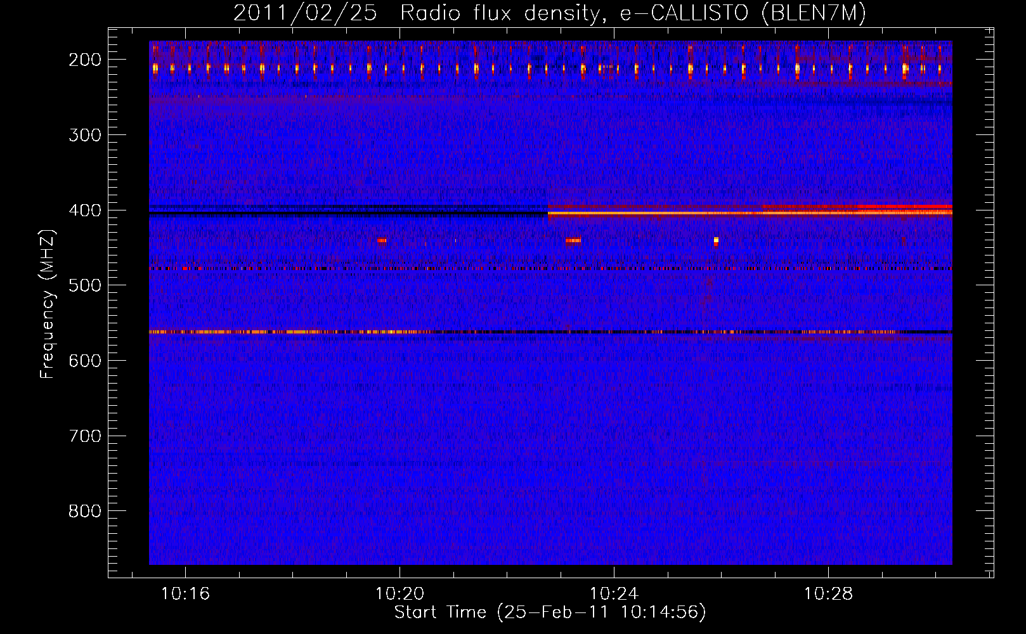This screenshot has height=634, width=1026.
Task: Click the 10:20 time tick label
Action: pyautogui.click(x=399, y=594)
